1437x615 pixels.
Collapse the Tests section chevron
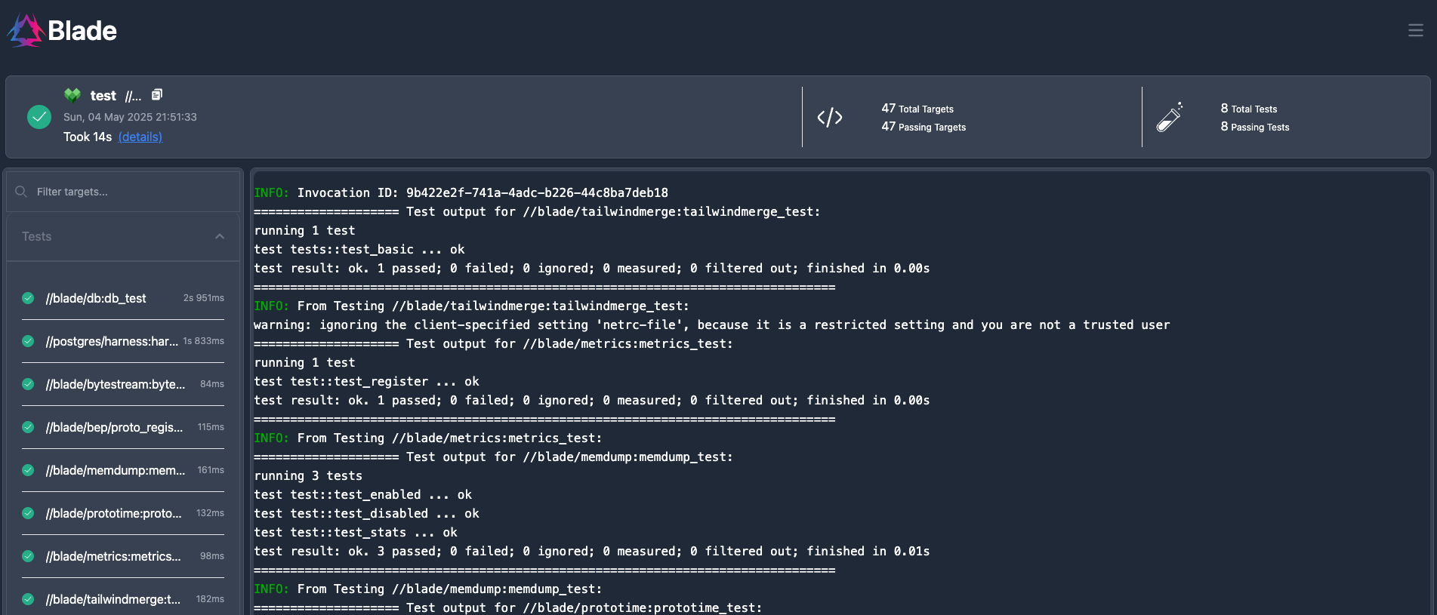(220, 236)
